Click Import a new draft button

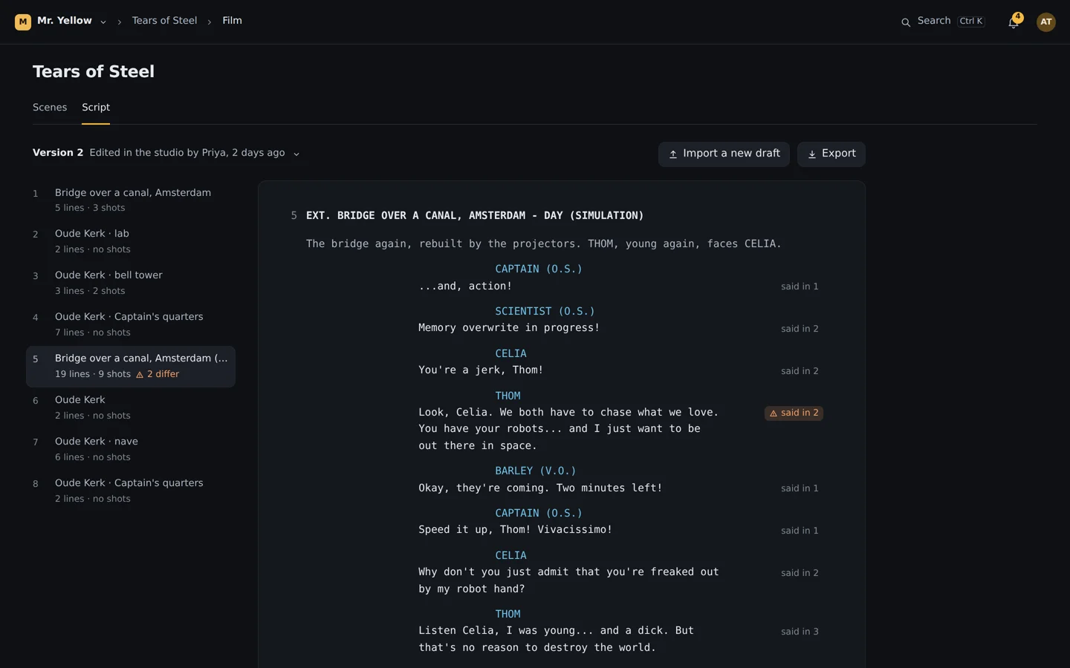(x=724, y=154)
